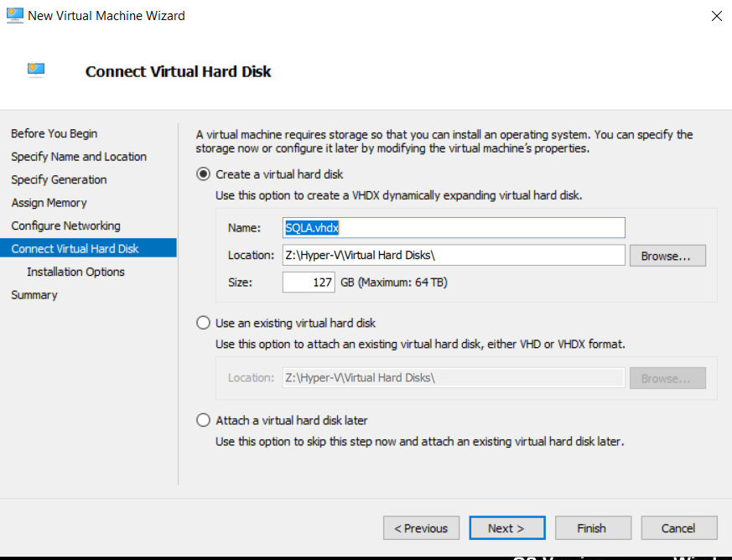Cancel the wizard
The height and width of the screenshot is (560, 732).
(679, 528)
